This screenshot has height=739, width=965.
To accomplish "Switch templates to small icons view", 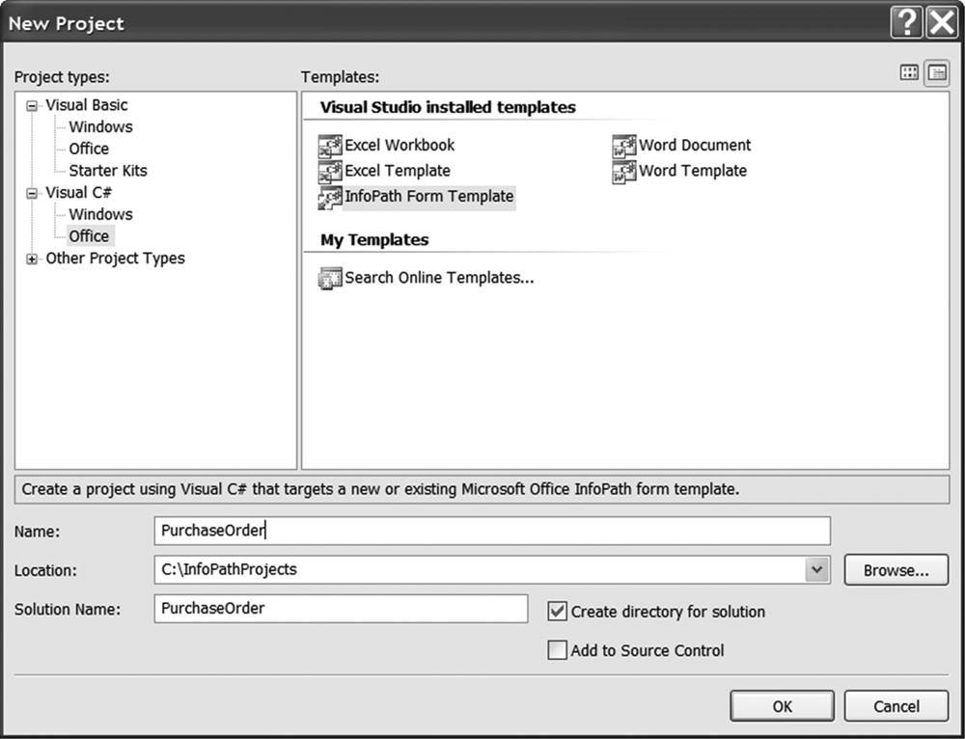I will coord(937,73).
